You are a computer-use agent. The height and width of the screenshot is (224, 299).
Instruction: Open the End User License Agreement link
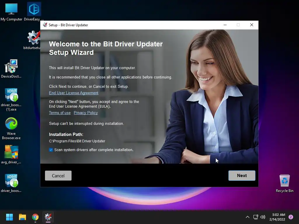coord(74,93)
